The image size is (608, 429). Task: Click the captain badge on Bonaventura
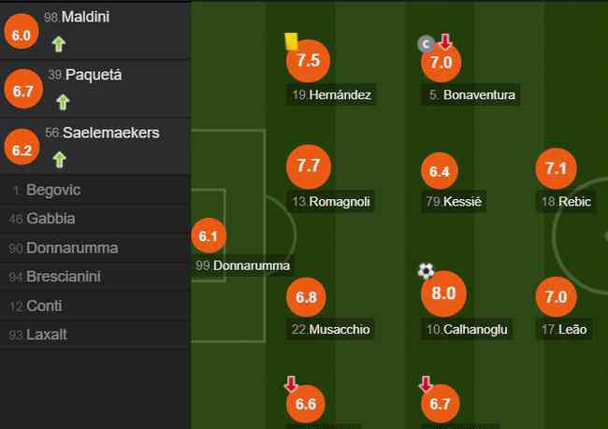(426, 44)
